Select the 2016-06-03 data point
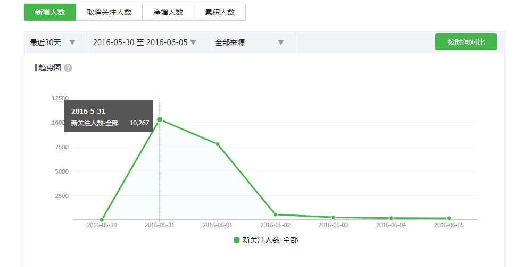Viewport: 522px width, 267px height. pyautogui.click(x=333, y=217)
